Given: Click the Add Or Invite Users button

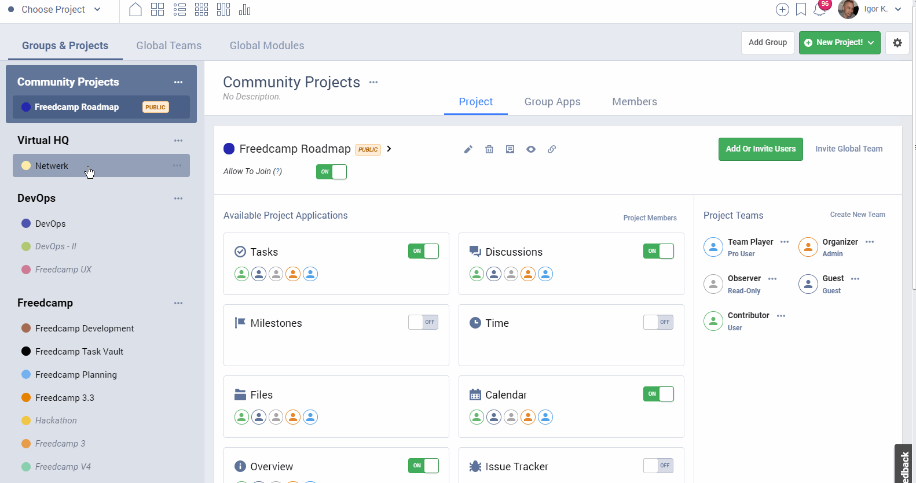Looking at the screenshot, I should [x=760, y=149].
